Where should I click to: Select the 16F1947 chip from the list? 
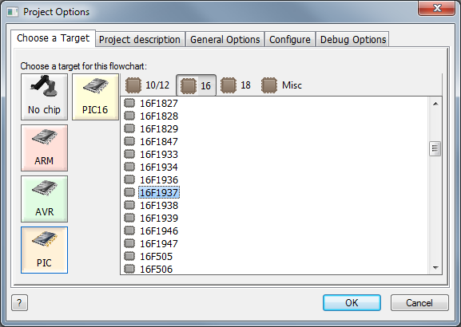(x=159, y=243)
